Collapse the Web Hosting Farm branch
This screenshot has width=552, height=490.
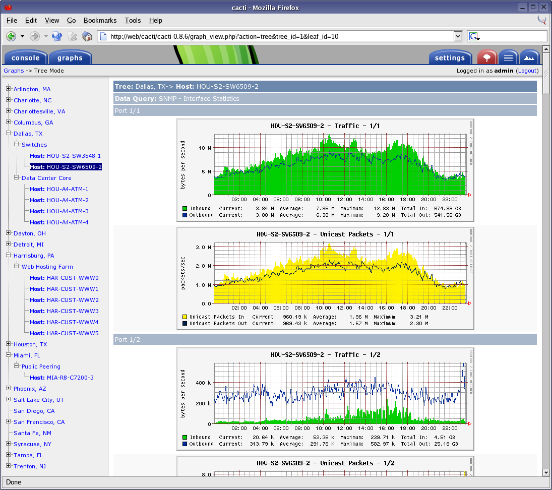(x=16, y=267)
